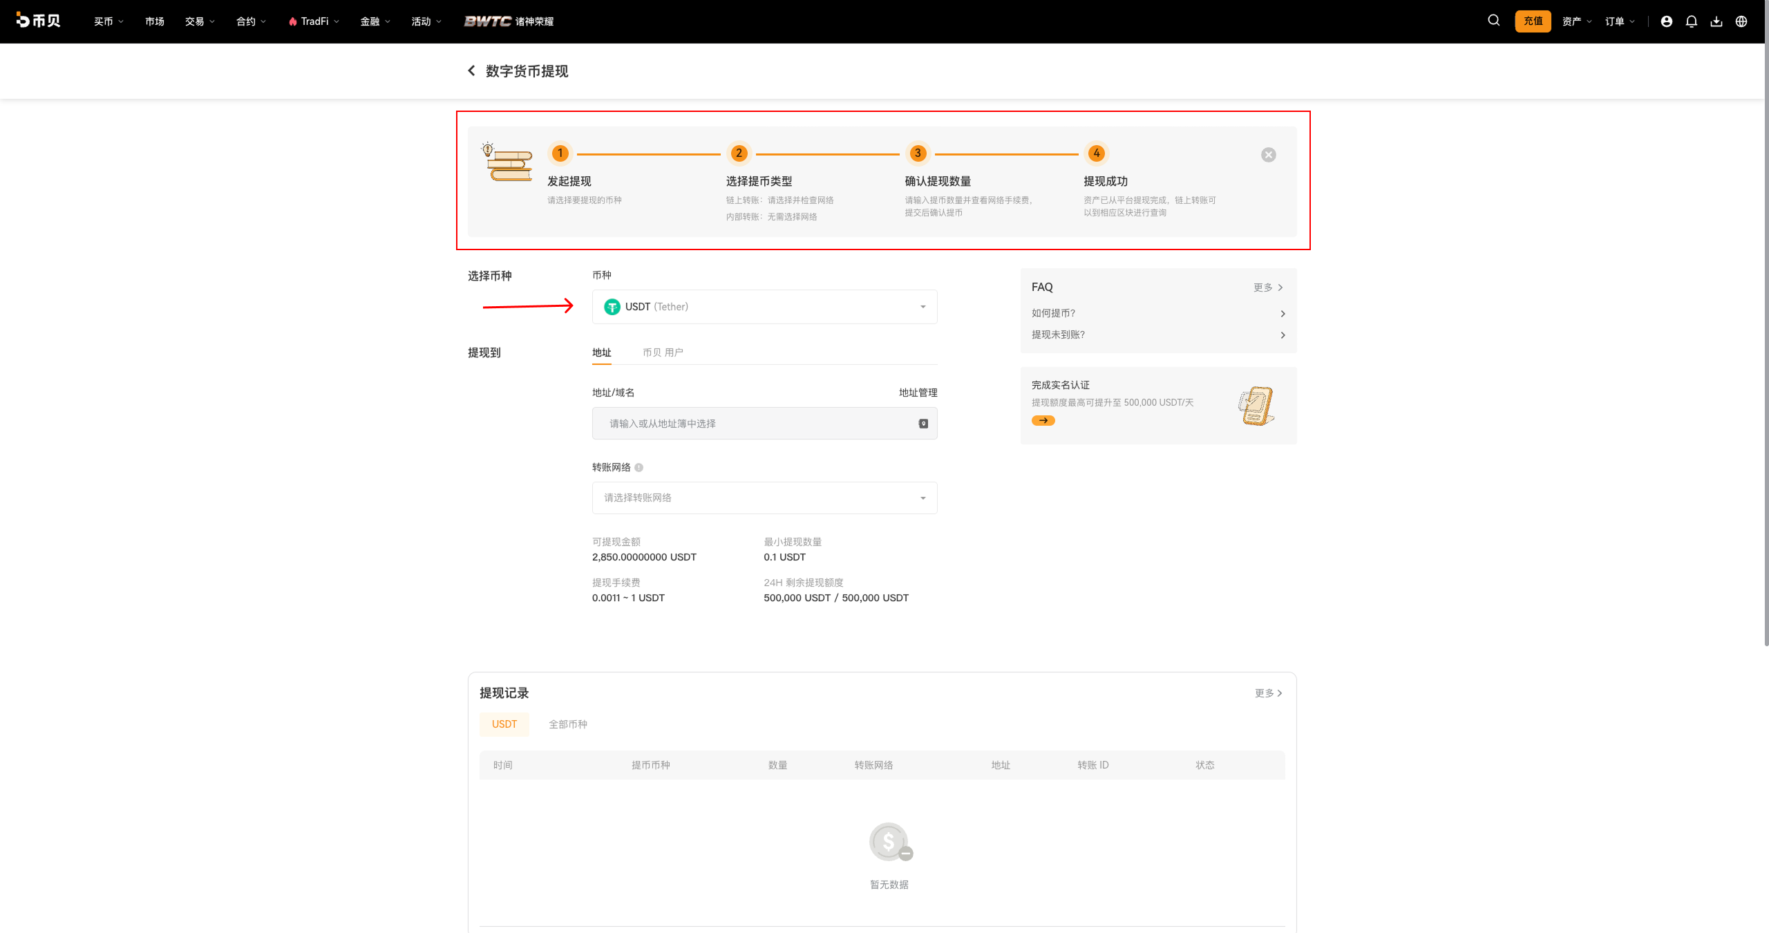Click the orange 充值 button
Viewport: 1769px width, 933px height.
tap(1533, 21)
